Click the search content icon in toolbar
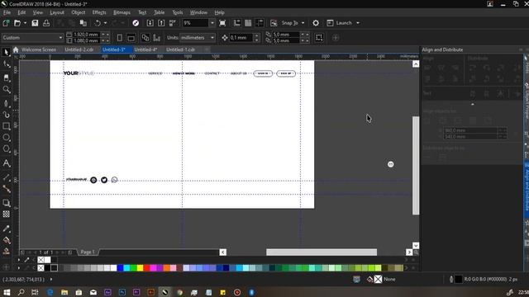Screen dimensions: 529x297 click(136, 23)
